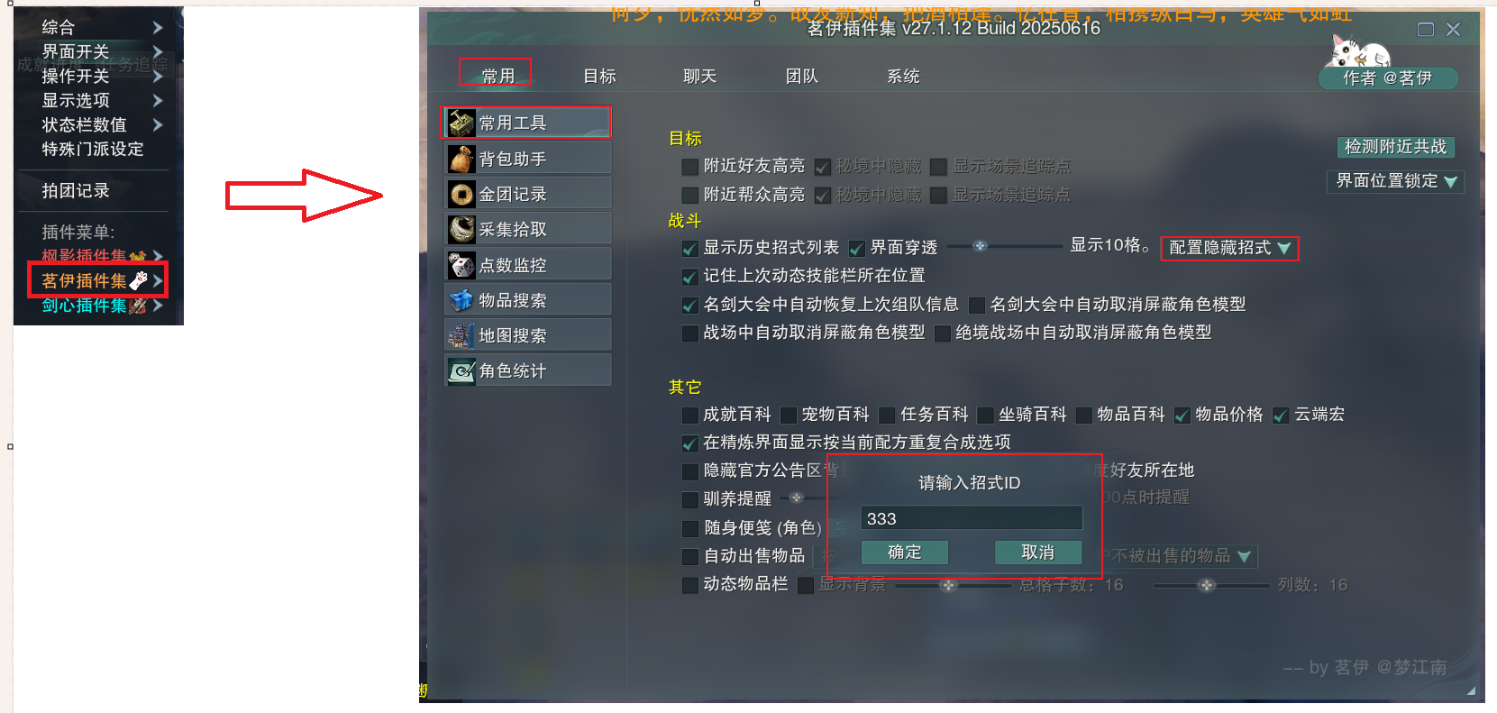Screen dimensions: 1497x713
Task: Adjust the 界面穿透 slider handle
Action: (x=980, y=245)
